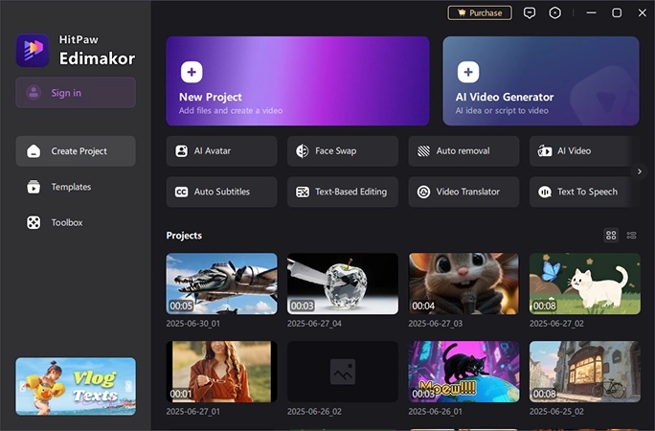Click the HitPaw Edimakor logo icon
The height and width of the screenshot is (431, 655).
pyautogui.click(x=33, y=50)
